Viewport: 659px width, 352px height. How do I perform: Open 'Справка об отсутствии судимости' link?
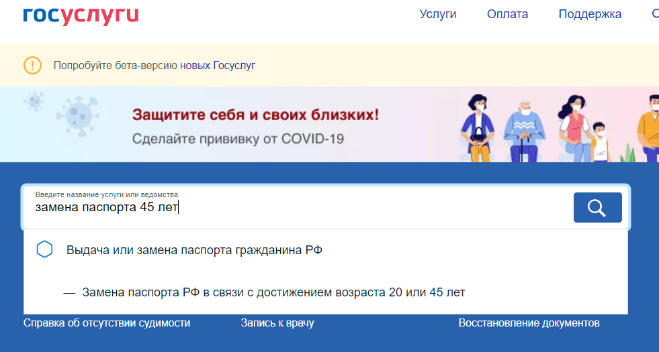[107, 323]
